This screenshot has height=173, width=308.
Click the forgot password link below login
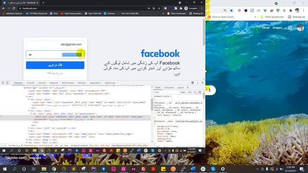pyautogui.click(x=55, y=73)
